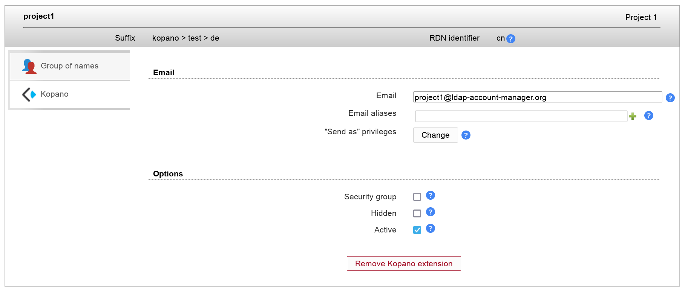Click the red and blue people icon
Image resolution: width=685 pixels, height=290 pixels.
(29, 66)
